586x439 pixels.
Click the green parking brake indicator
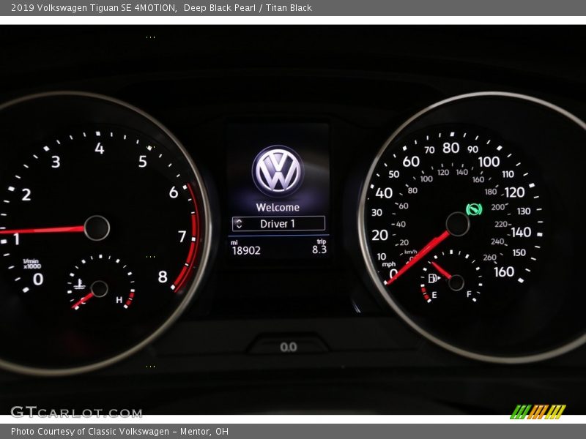pos(474,209)
